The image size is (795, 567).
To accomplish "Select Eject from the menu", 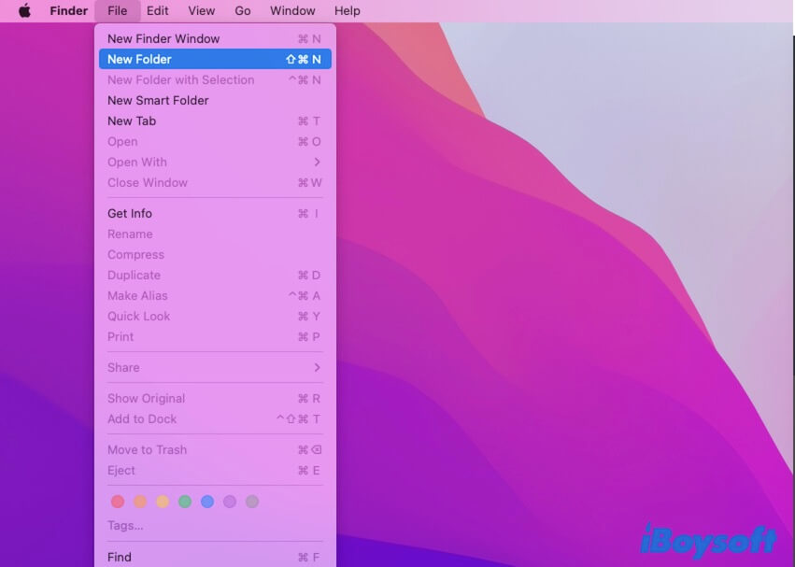I will (x=121, y=470).
